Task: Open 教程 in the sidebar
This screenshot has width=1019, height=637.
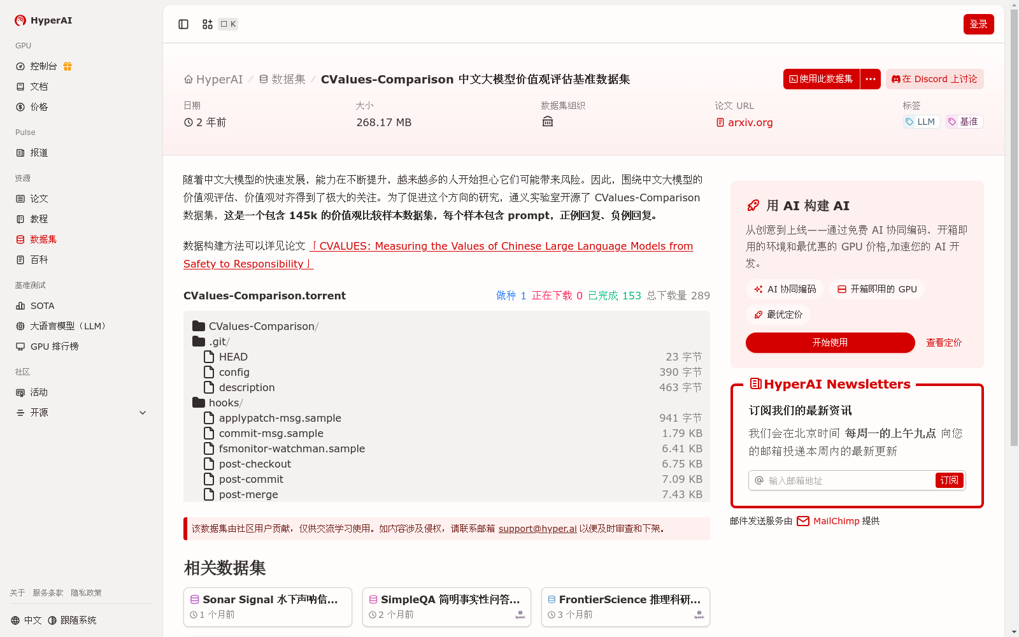Action: tap(32, 219)
